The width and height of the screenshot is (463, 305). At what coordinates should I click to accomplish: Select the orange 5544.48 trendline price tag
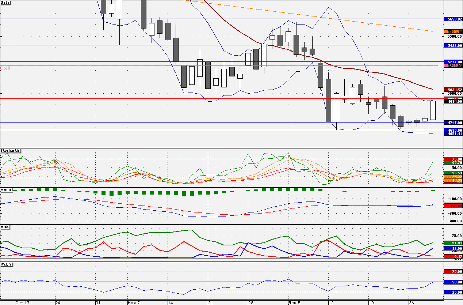tap(453, 31)
